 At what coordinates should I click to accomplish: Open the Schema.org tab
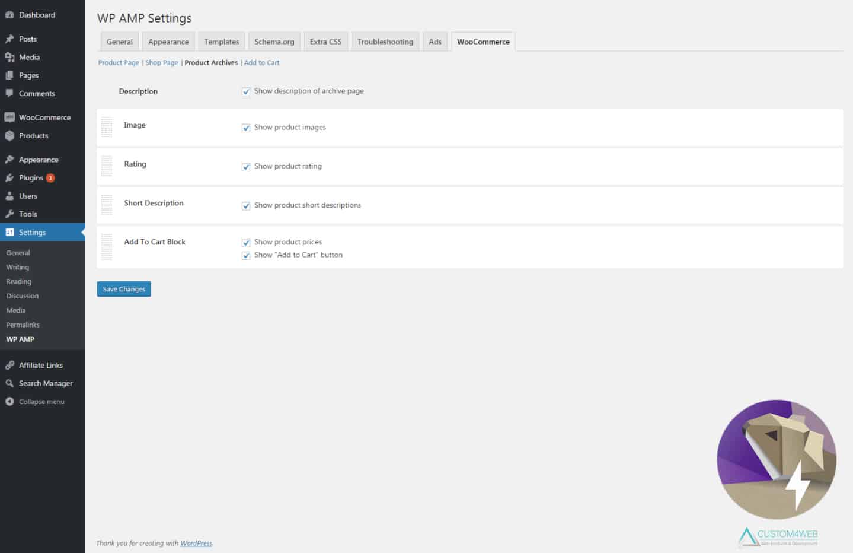click(274, 42)
